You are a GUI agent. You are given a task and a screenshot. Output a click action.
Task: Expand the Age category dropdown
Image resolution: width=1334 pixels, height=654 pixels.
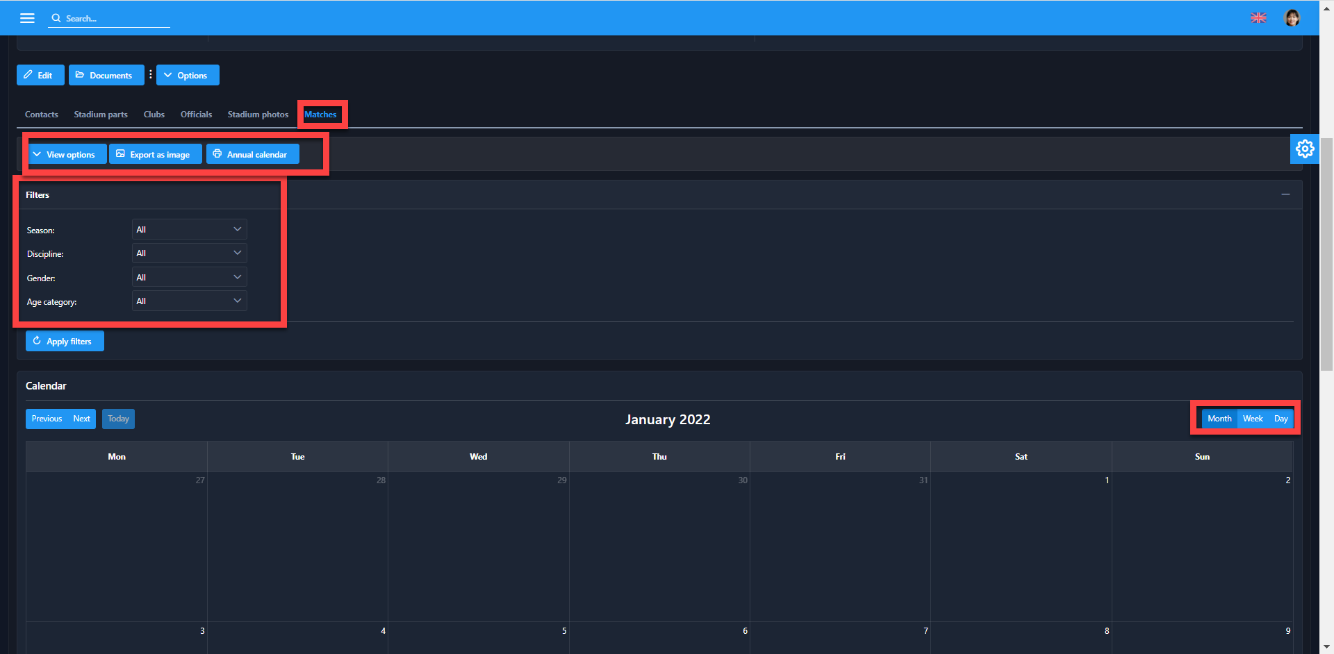pos(189,301)
